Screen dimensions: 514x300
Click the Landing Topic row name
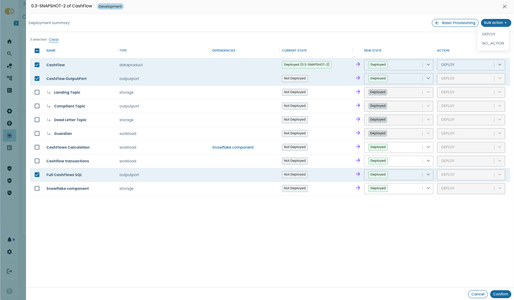pos(67,92)
